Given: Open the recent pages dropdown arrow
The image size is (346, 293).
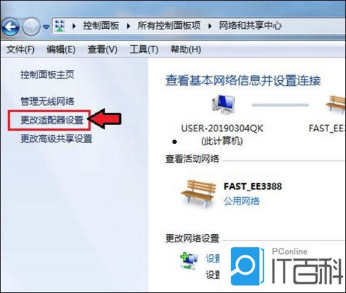Looking at the screenshot, I should pos(46,27).
